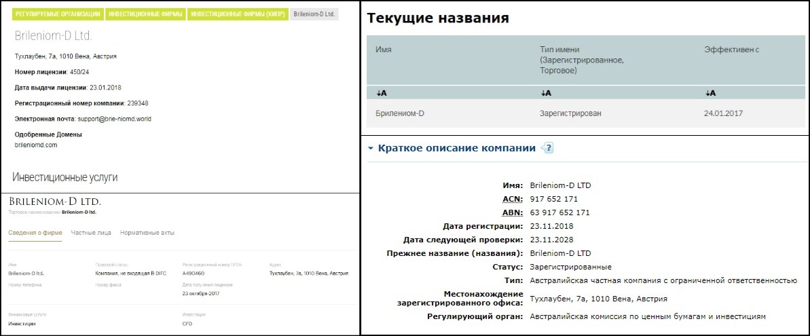Sort the Эффективен с column using its arrow
This screenshot has height=336, width=810.
coord(710,94)
